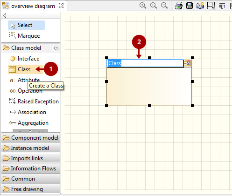232x196 pixels.
Task: Click the bottom-right resize handle of class
Action: coord(192,106)
